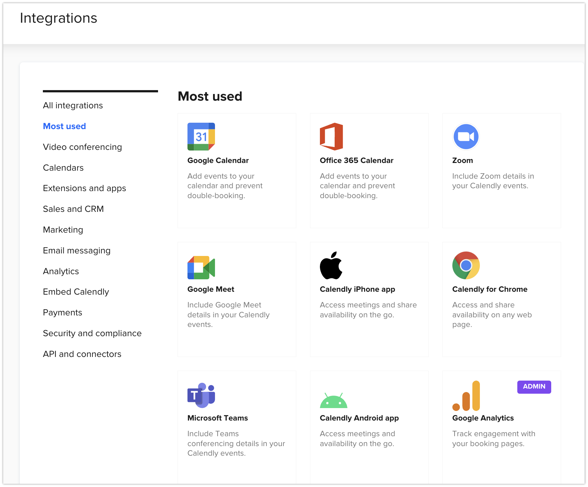Open the Zoom integration title
The image size is (588, 487).
pyautogui.click(x=463, y=160)
